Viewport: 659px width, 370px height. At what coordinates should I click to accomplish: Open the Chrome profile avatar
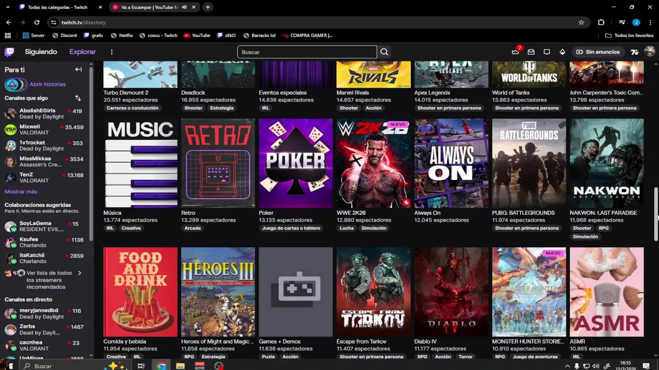tap(636, 23)
